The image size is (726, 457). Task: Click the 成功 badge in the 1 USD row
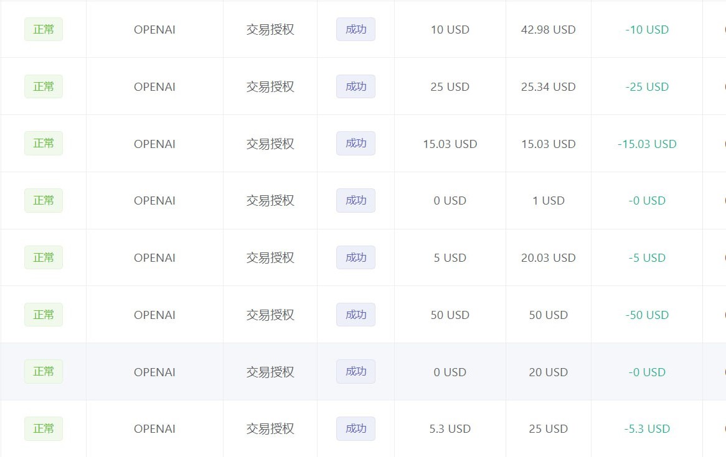[356, 200]
